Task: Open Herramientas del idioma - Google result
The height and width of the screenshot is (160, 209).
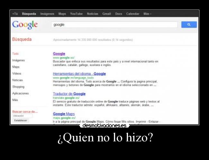Action: point(79,74)
